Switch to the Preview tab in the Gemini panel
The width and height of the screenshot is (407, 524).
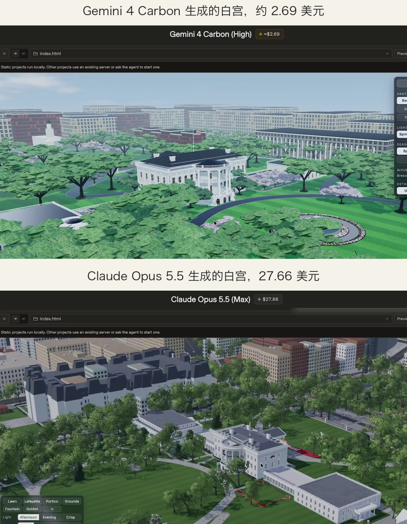(401, 54)
